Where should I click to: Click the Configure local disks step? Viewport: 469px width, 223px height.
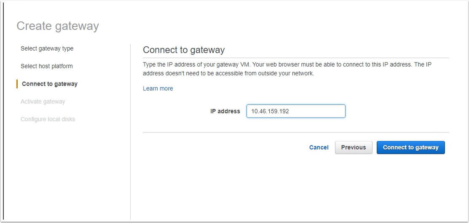(48, 119)
